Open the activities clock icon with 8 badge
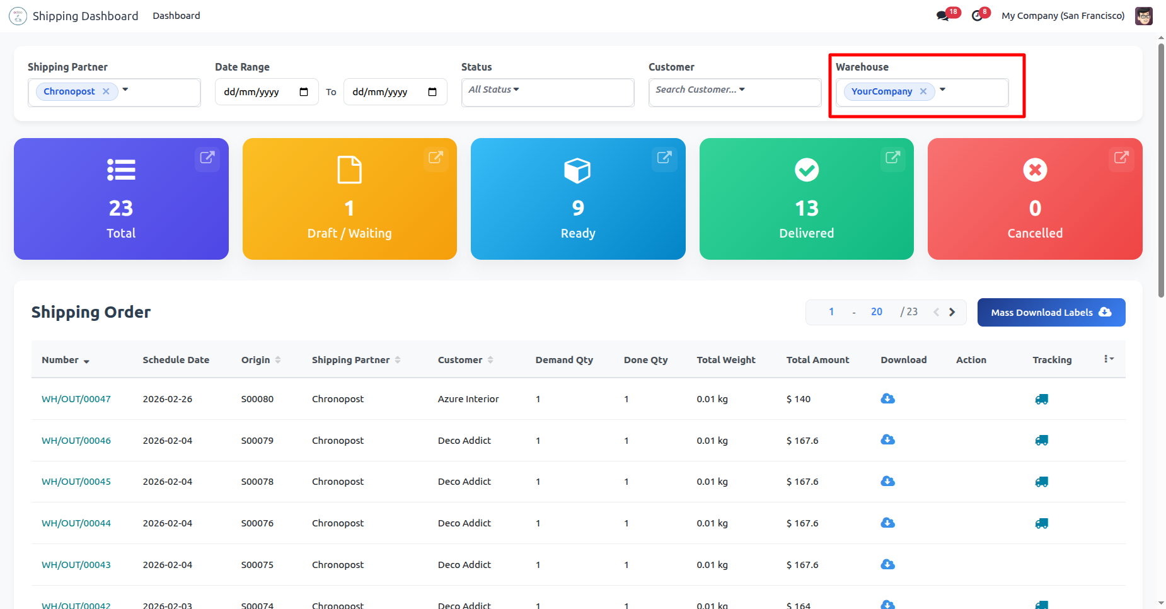 coord(977,16)
